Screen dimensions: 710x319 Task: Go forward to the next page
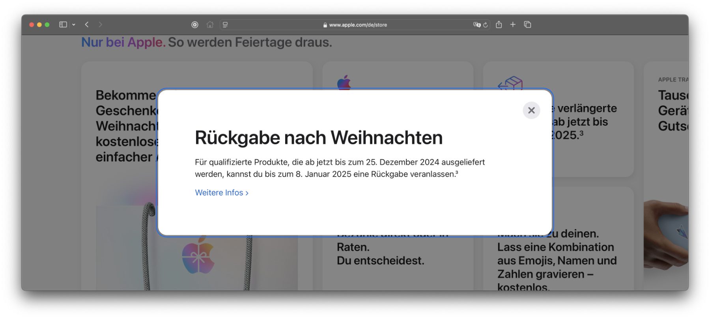[100, 24]
